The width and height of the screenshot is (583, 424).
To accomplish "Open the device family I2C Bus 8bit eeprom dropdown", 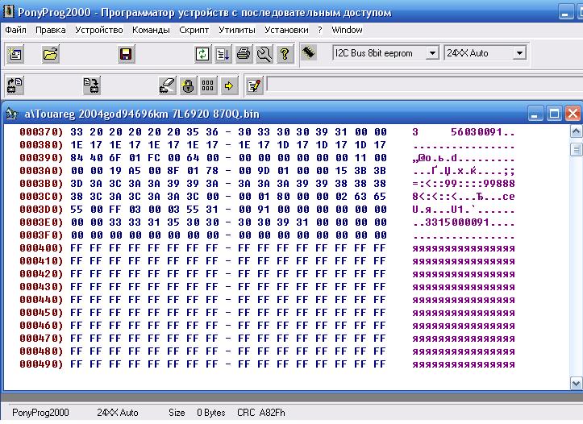I will coord(432,53).
